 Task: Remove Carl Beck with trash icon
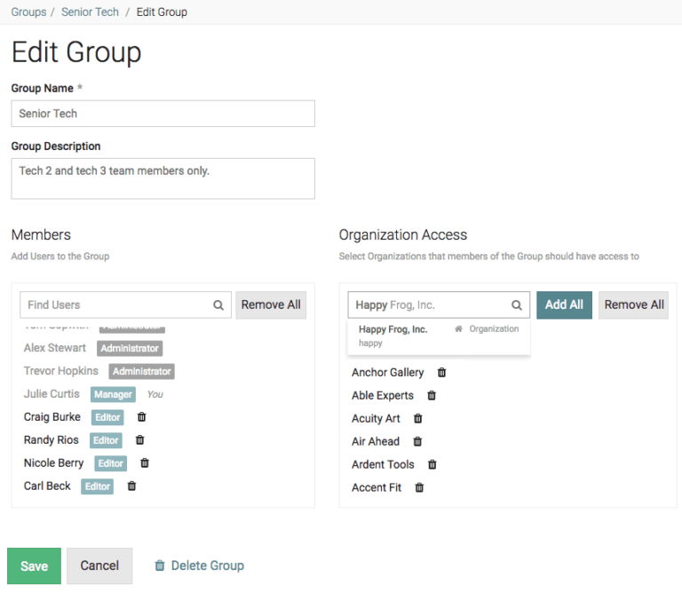point(131,486)
